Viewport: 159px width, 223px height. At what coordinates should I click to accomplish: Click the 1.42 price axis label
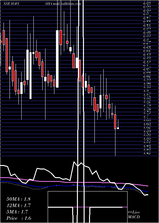click(x=147, y=153)
